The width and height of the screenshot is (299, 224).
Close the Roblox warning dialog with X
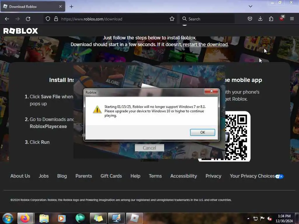click(211, 91)
